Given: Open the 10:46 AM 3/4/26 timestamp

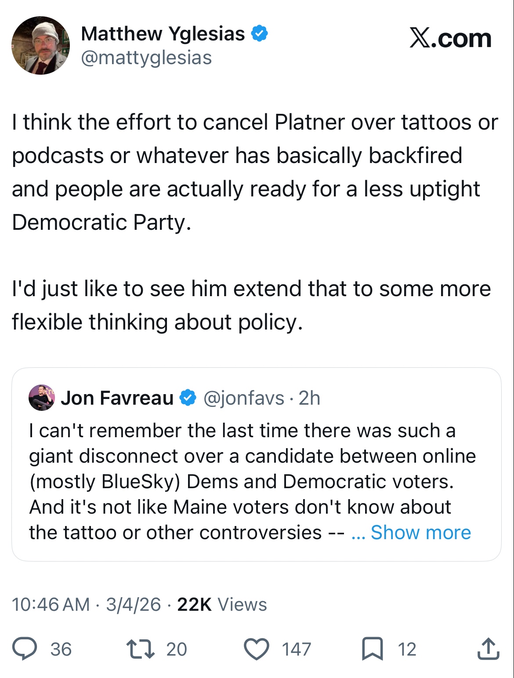Looking at the screenshot, I should (86, 605).
